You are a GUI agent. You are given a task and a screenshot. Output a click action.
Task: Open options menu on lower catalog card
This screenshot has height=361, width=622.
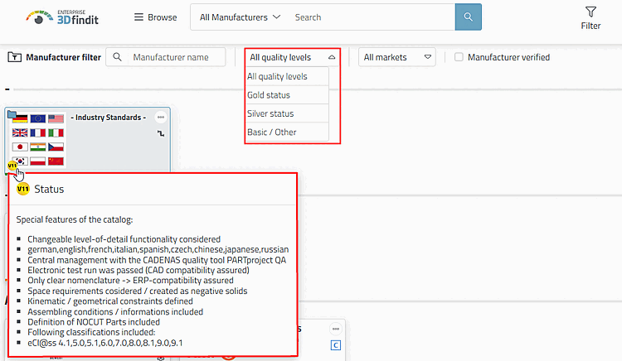pos(336,329)
